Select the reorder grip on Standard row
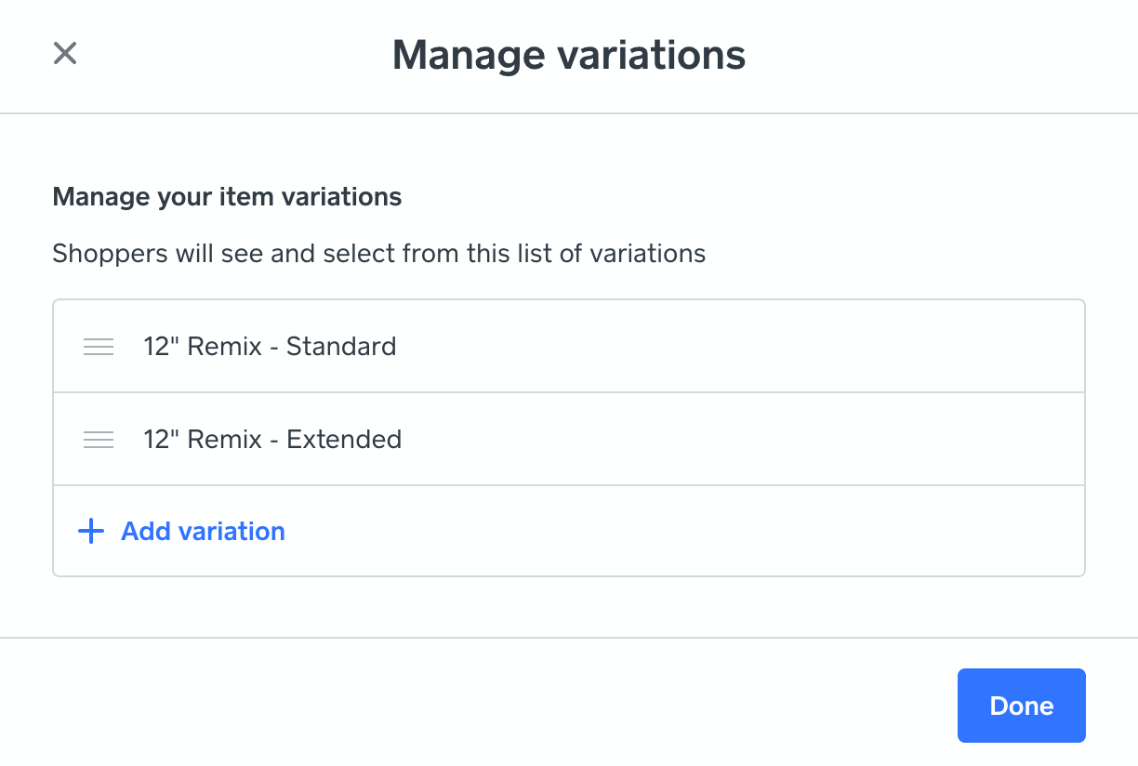 pos(99,347)
